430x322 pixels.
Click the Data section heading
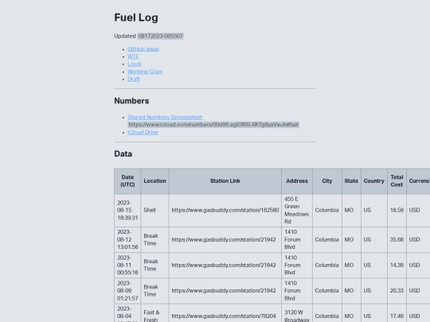[123, 154]
